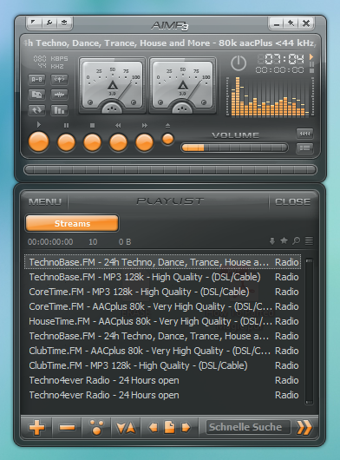The image size is (340, 460).
Task: Click the orange Pause button
Action: [66, 142]
